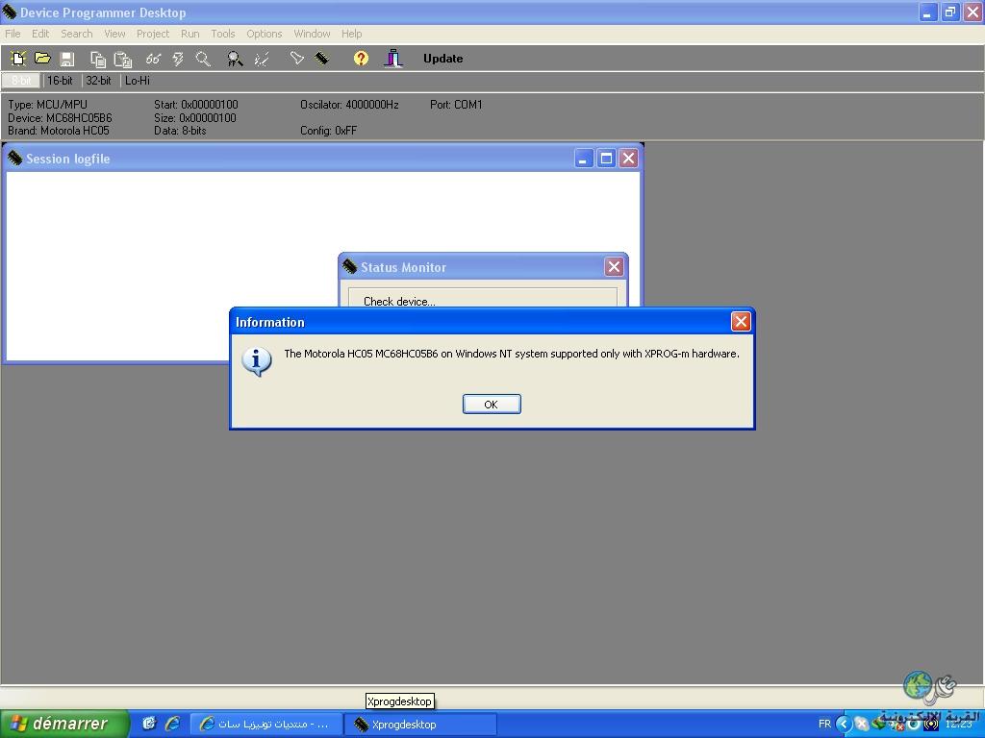The image size is (985, 738).
Task: Open the Help menu
Action: coord(352,34)
